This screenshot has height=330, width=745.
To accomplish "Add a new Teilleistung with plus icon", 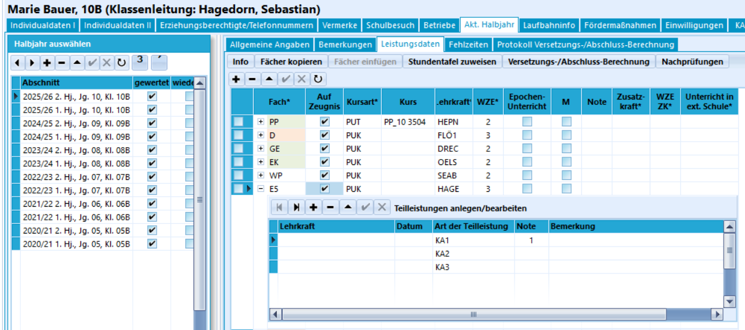I will point(313,207).
